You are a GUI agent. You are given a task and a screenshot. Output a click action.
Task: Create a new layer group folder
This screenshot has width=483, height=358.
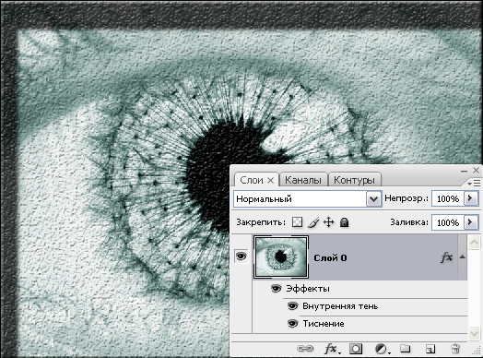[x=405, y=349]
